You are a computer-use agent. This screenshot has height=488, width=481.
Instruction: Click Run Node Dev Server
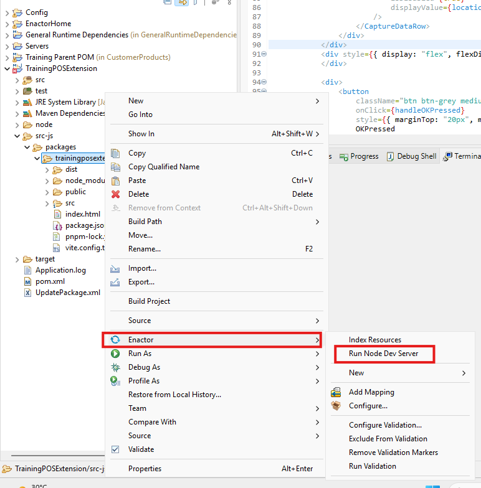tap(384, 354)
